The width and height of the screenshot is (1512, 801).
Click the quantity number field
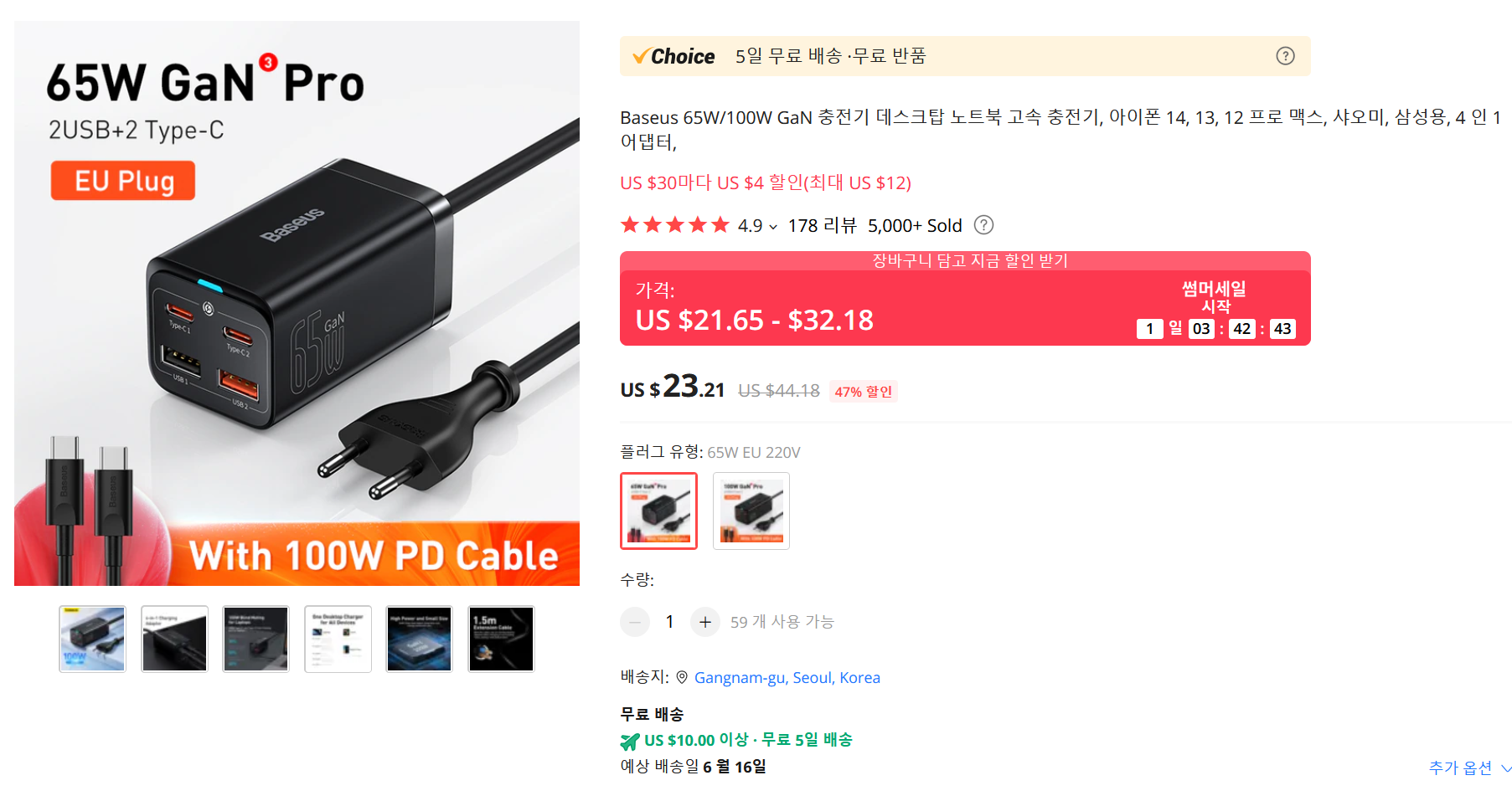tap(669, 622)
